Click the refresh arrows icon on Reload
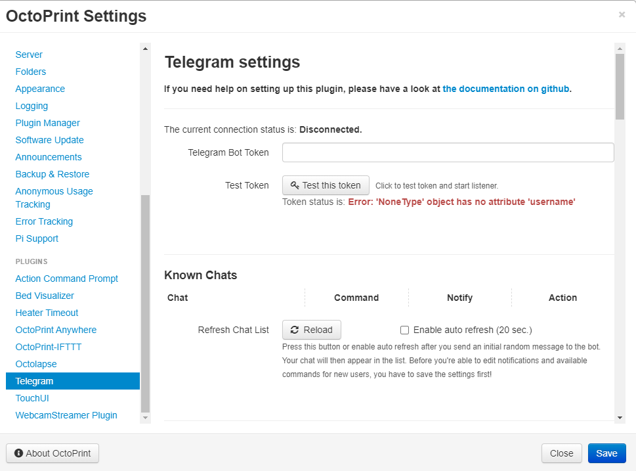 pos(295,330)
